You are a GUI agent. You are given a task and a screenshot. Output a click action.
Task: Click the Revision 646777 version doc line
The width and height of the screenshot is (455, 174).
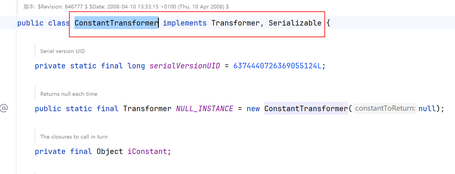pyautogui.click(x=126, y=7)
